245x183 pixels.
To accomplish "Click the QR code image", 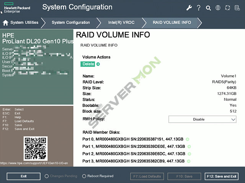I will (x=36, y=148).
